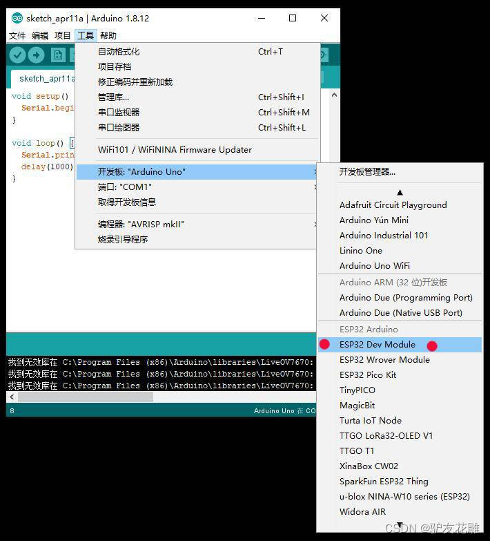Open the 帮助 menu

click(108, 35)
